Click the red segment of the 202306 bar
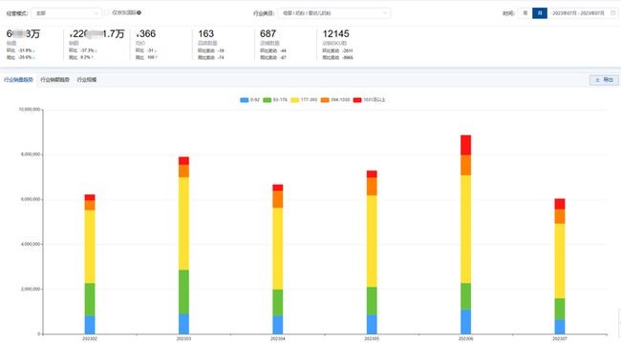 [x=466, y=145]
